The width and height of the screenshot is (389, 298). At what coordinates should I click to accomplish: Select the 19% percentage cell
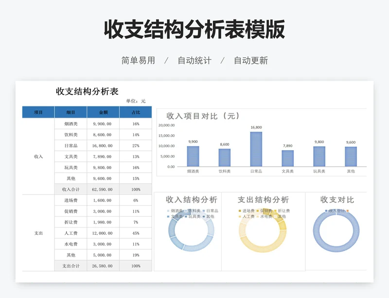(x=136, y=255)
